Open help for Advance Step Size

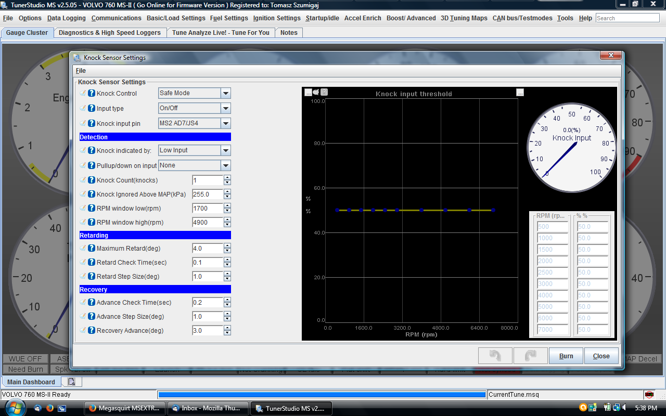pos(92,317)
